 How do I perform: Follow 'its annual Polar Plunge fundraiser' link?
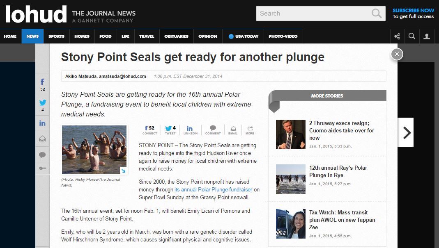tap(214, 189)
